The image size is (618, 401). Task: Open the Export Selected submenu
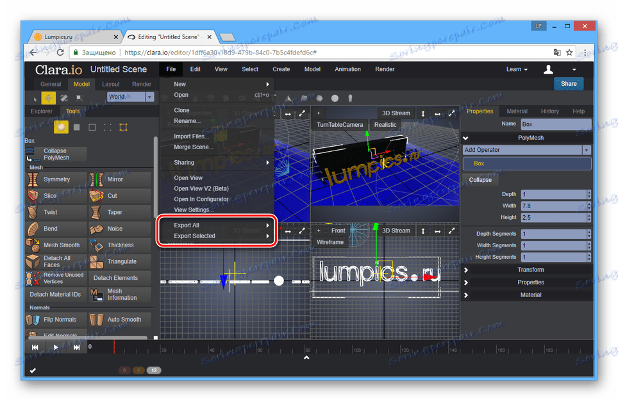pyautogui.click(x=221, y=236)
